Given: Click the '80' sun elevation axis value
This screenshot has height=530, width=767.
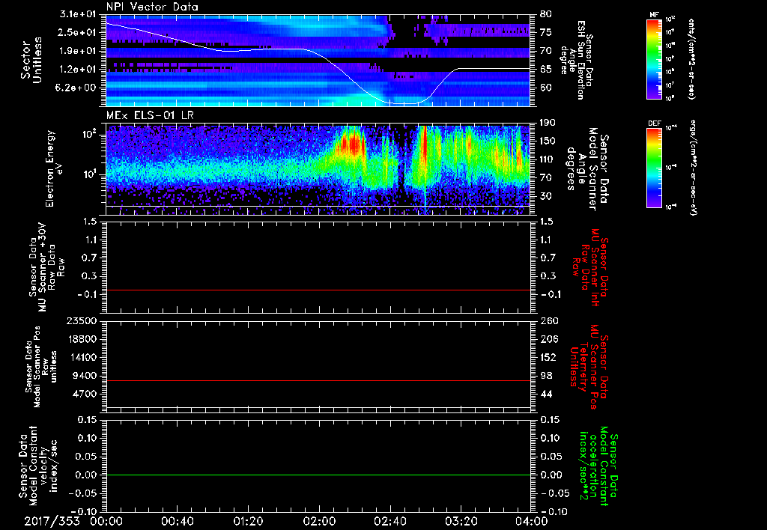Looking at the screenshot, I should pyautogui.click(x=546, y=14).
